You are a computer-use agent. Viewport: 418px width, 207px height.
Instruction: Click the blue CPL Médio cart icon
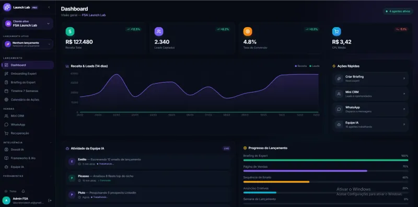(336, 31)
